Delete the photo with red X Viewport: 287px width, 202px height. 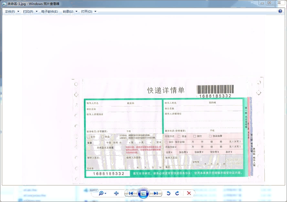(x=189, y=193)
